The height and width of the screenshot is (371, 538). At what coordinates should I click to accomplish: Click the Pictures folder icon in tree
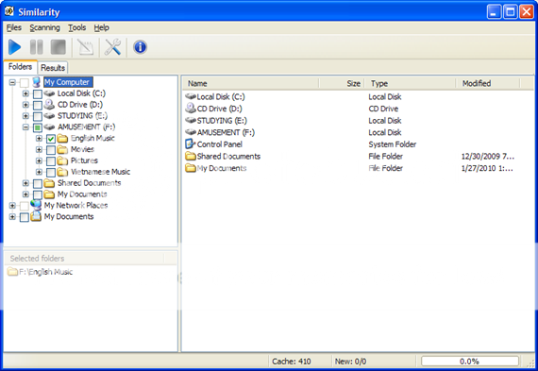tap(62, 160)
